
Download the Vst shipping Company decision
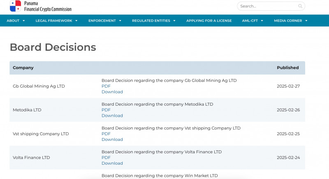click(x=112, y=139)
